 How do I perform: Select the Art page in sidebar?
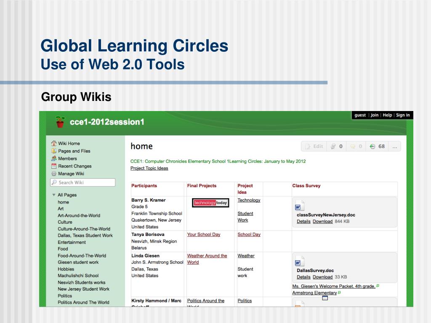[x=61, y=209]
